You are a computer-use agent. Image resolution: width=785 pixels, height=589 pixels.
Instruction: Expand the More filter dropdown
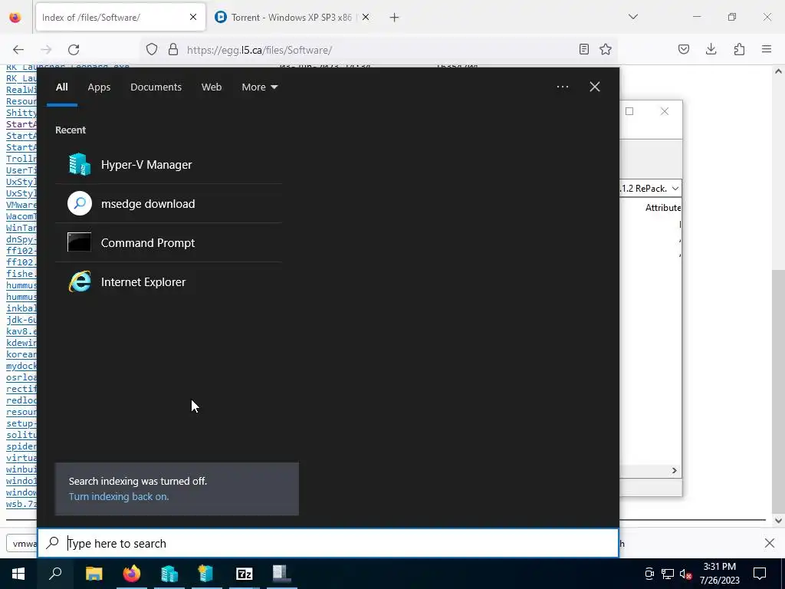click(x=259, y=87)
